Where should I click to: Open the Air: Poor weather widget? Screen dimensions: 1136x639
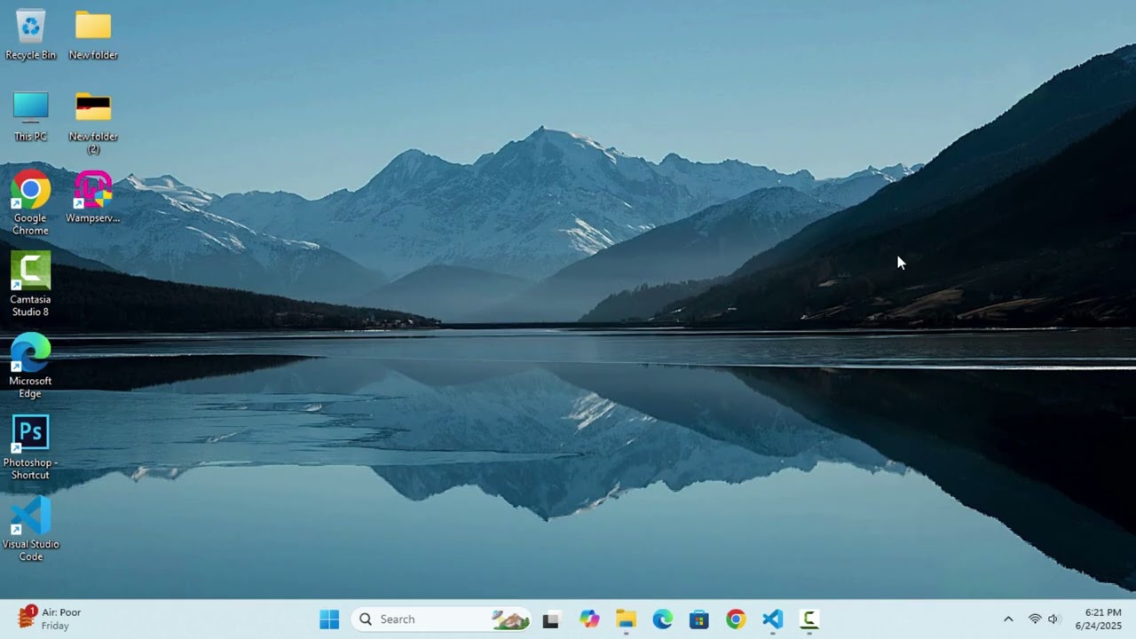coord(51,619)
